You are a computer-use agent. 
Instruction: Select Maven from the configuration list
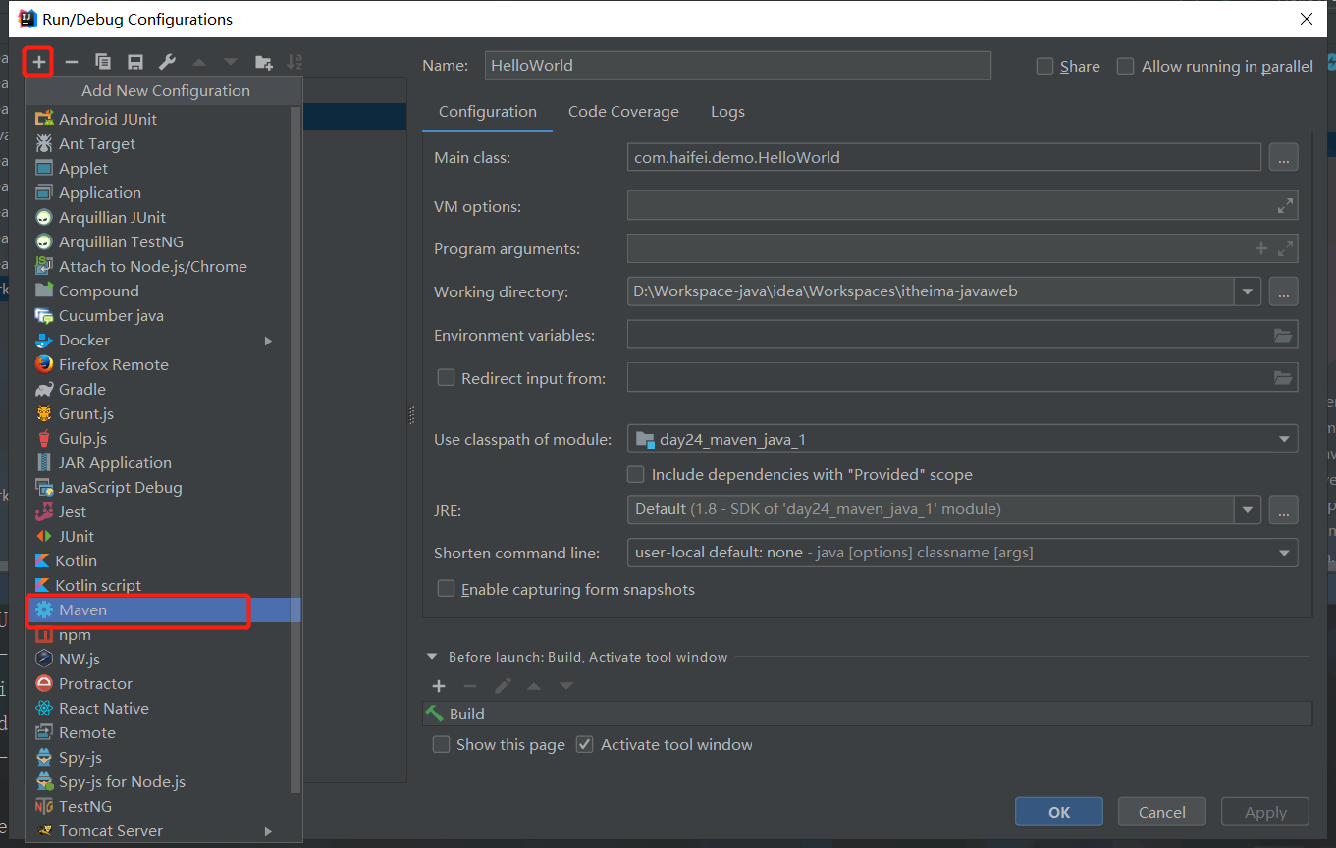pos(82,609)
